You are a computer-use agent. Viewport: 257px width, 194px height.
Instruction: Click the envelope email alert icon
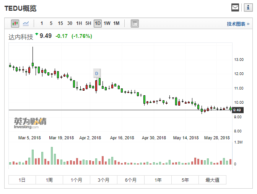coord(235,8)
